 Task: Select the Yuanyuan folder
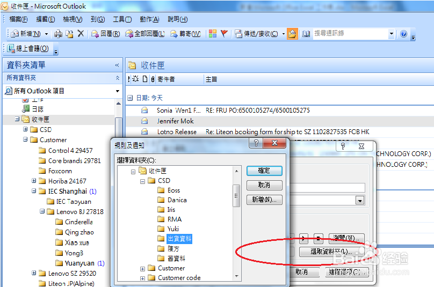79,263
